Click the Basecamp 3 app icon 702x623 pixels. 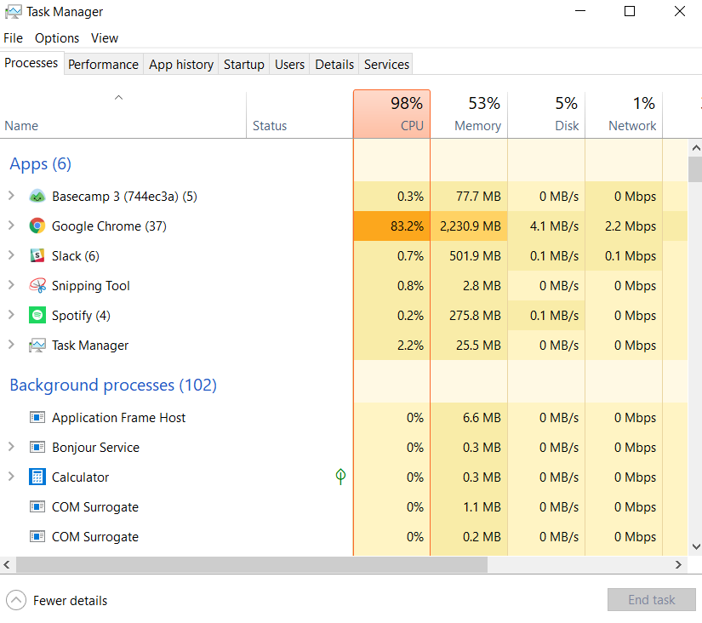coord(37,196)
